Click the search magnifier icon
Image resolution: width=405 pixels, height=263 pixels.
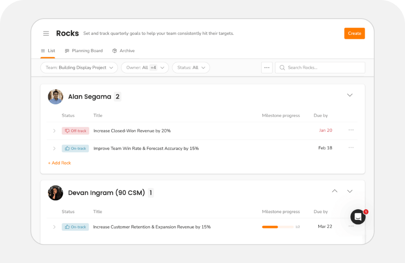click(x=282, y=68)
